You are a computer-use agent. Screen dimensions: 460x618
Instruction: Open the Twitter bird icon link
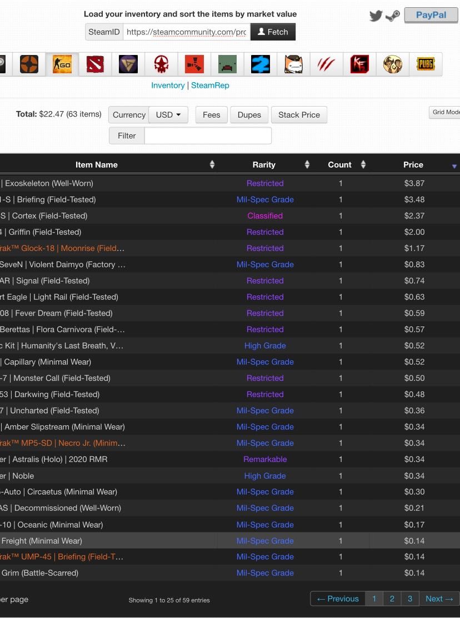(x=376, y=16)
